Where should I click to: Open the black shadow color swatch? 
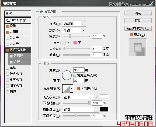[104, 109]
